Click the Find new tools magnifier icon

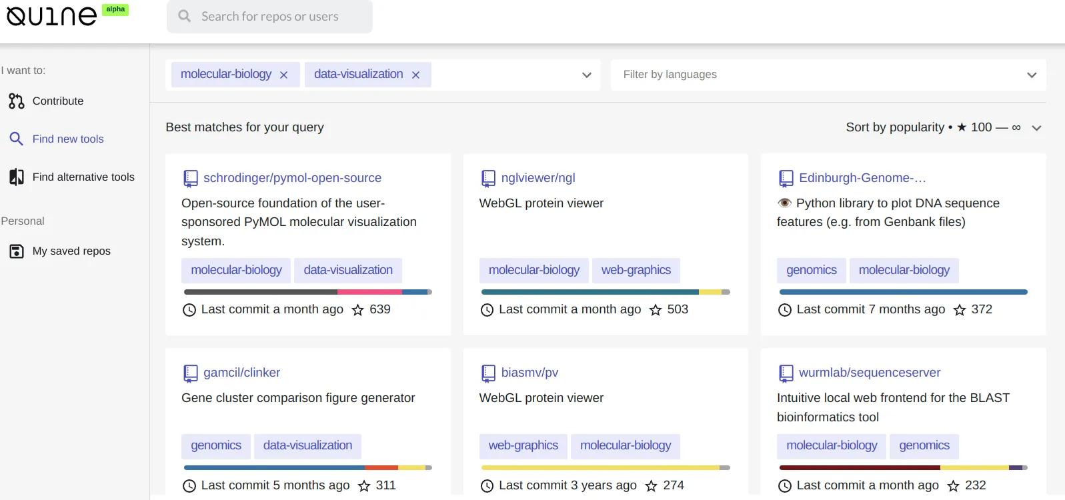tap(16, 139)
